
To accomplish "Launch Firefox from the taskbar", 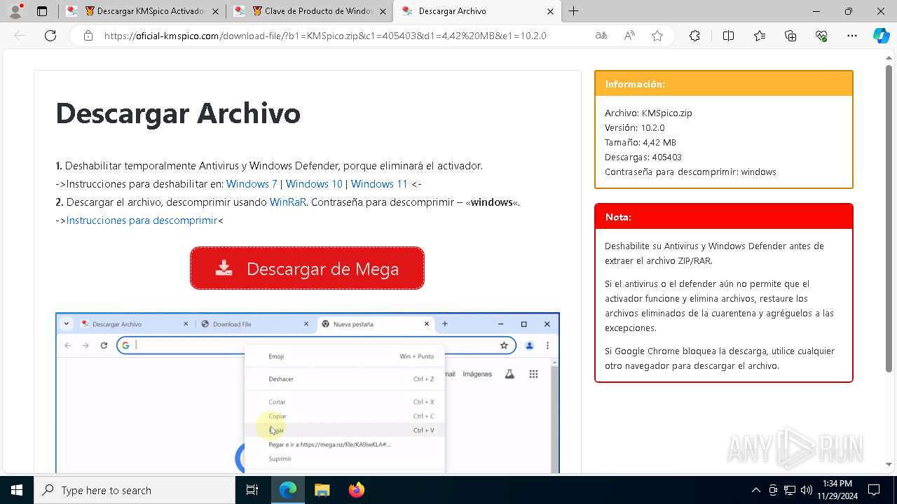I will point(356,490).
